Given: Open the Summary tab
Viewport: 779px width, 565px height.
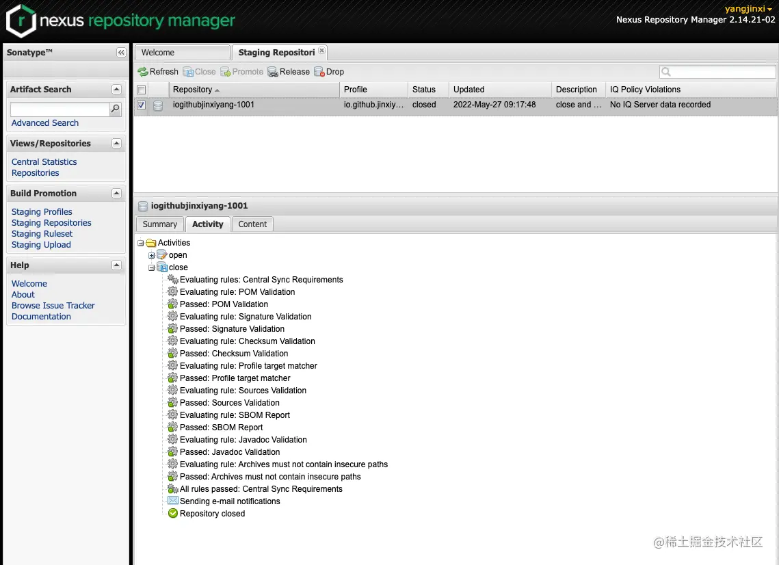Looking at the screenshot, I should 160,224.
